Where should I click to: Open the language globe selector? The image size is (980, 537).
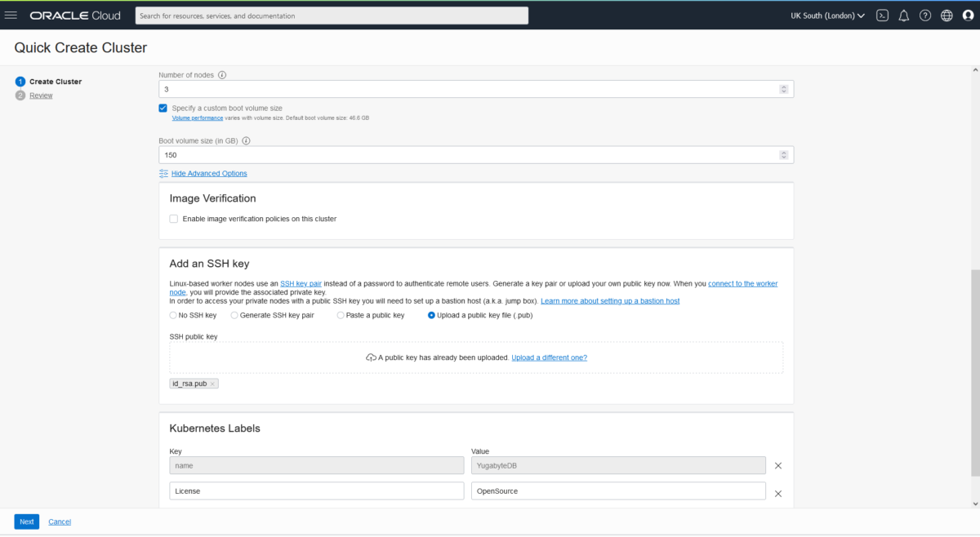[x=946, y=15]
